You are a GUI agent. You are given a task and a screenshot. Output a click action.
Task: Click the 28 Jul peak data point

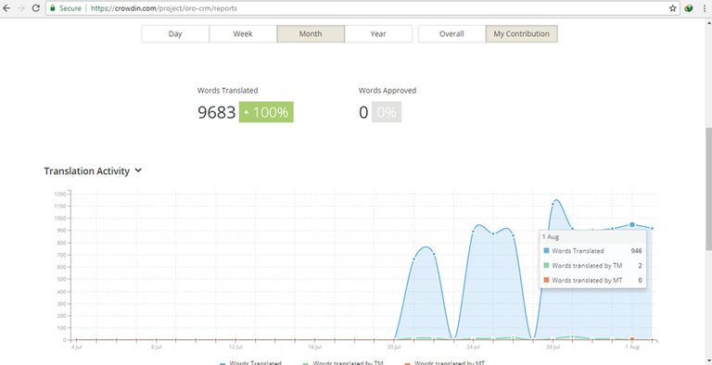click(553, 204)
